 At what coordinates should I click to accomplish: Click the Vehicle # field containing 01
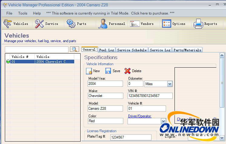click(147, 109)
